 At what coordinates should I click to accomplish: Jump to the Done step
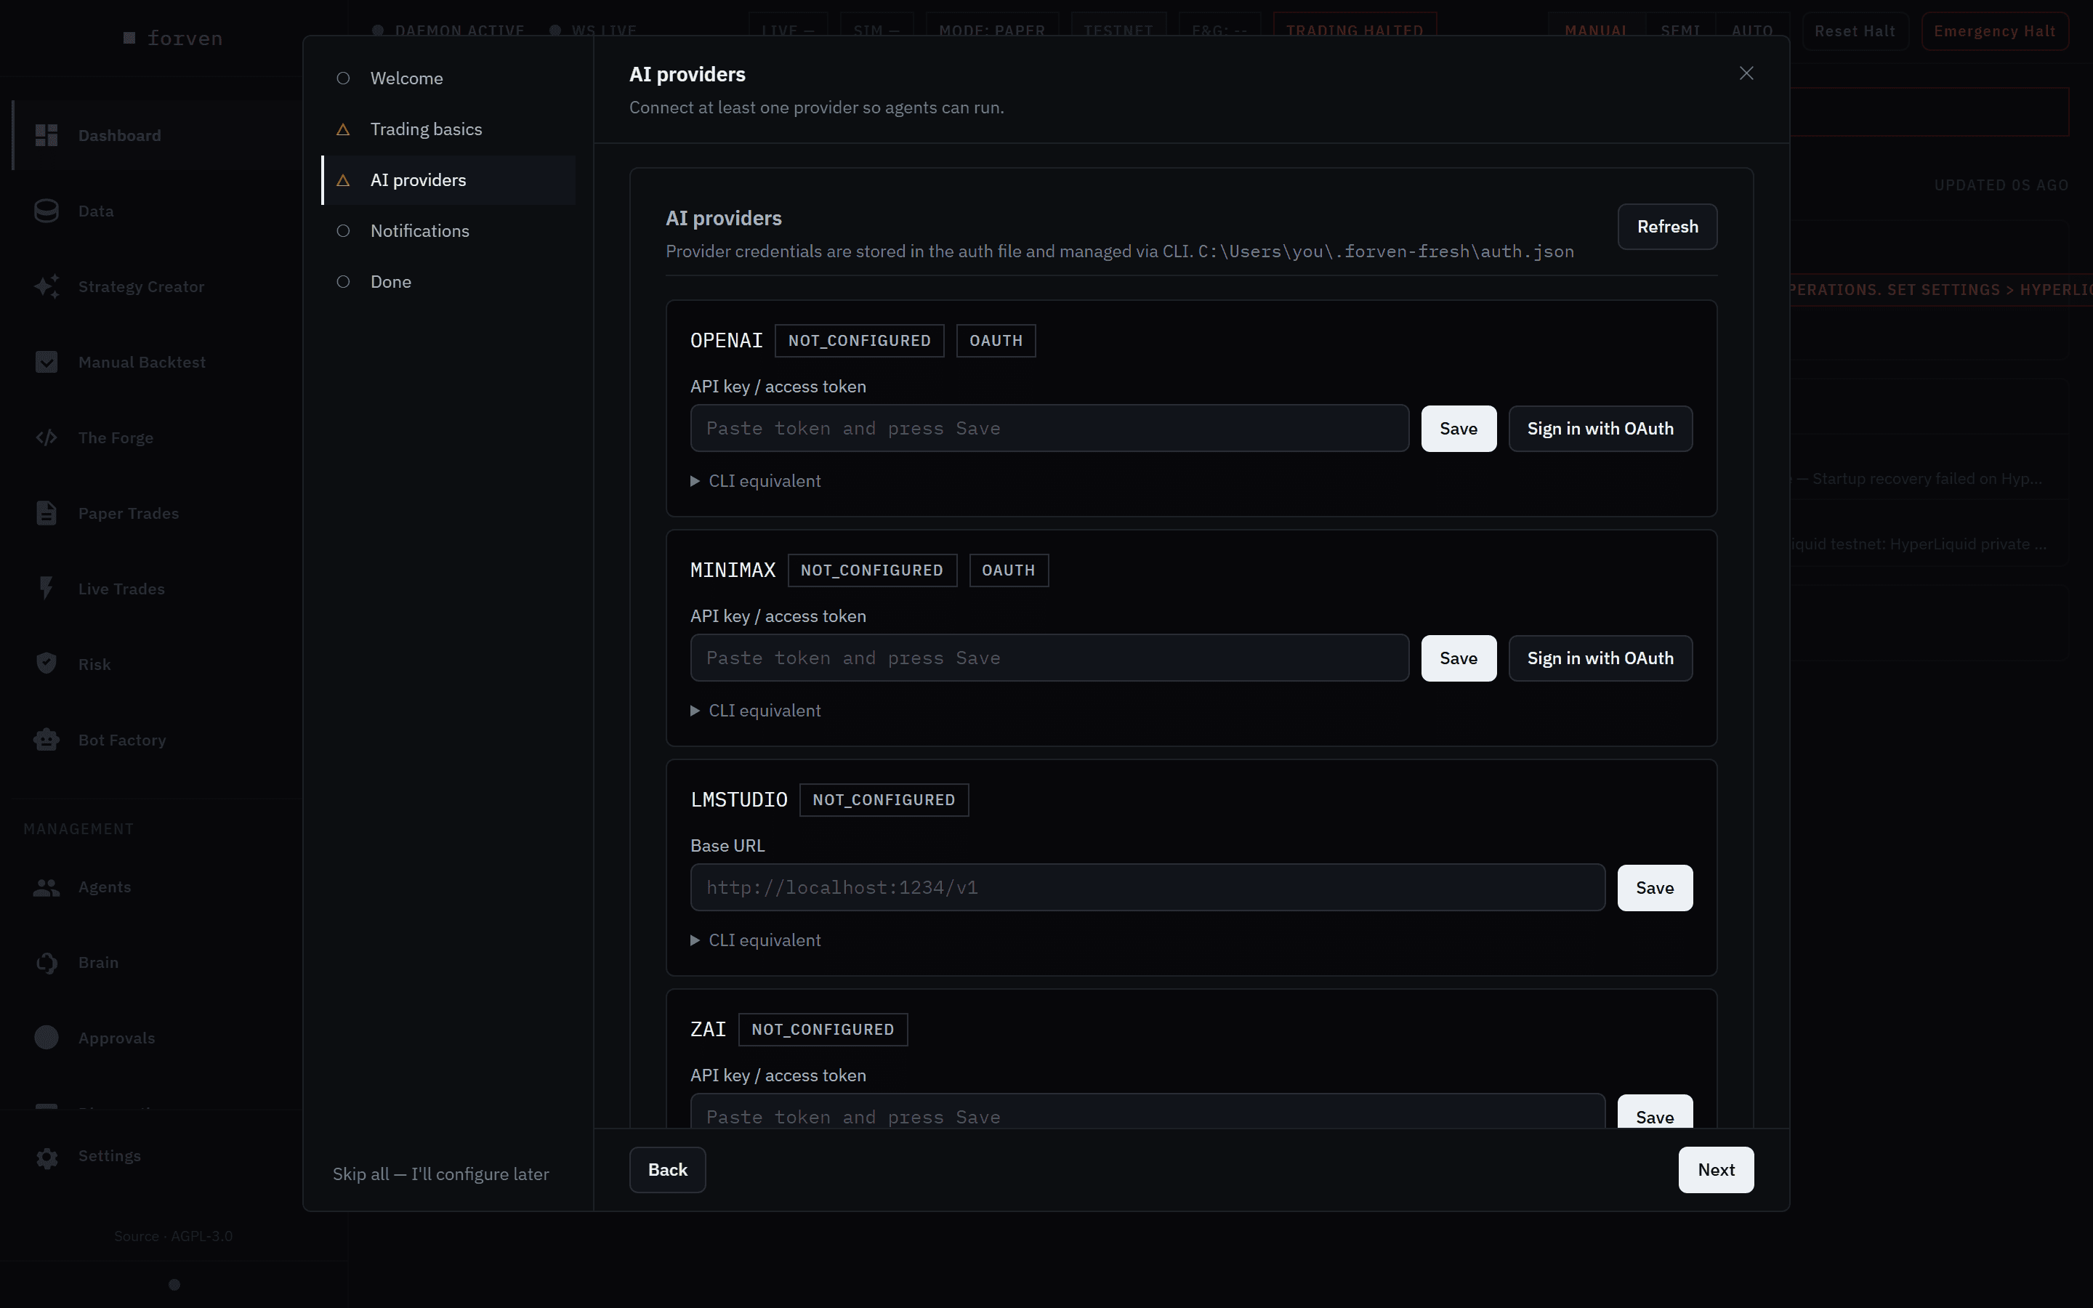point(449,282)
